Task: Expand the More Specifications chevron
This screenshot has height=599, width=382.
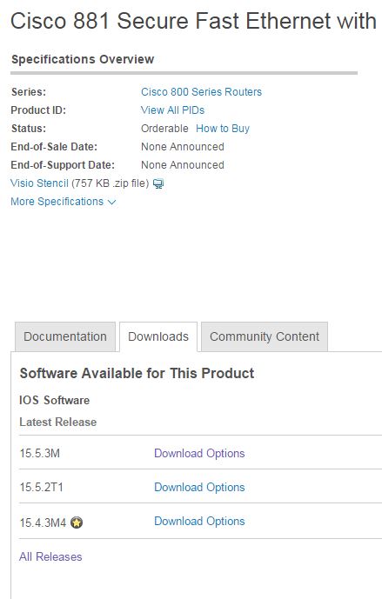Action: pos(111,202)
